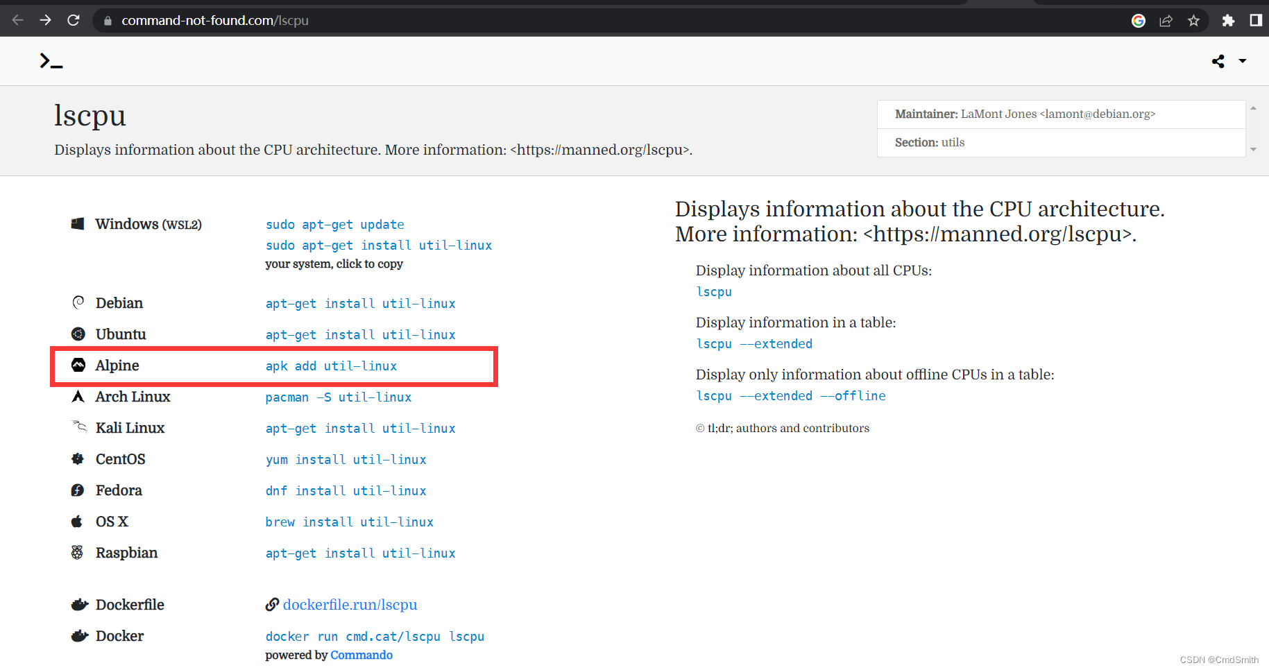
Task: Copy the 'yum install util-linux' command
Action: [x=346, y=460]
